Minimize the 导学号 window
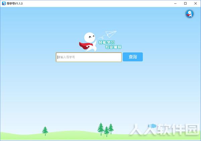The height and width of the screenshot is (141, 201). (175, 3)
